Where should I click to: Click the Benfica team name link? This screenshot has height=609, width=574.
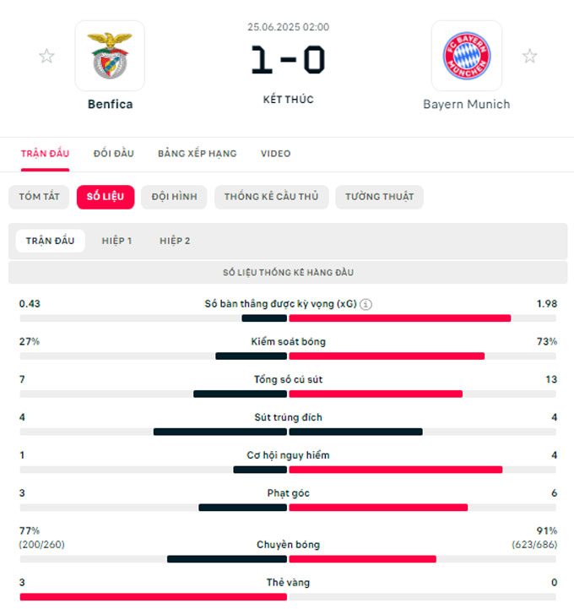(111, 104)
